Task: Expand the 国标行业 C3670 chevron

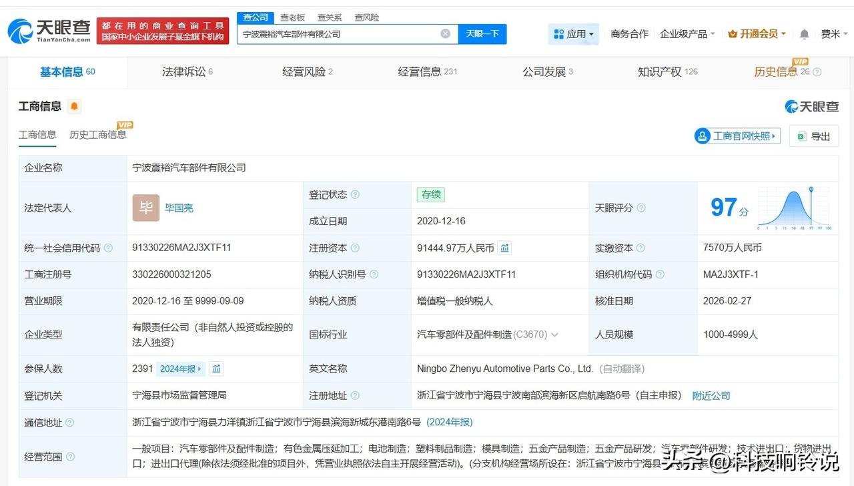Action: point(554,334)
